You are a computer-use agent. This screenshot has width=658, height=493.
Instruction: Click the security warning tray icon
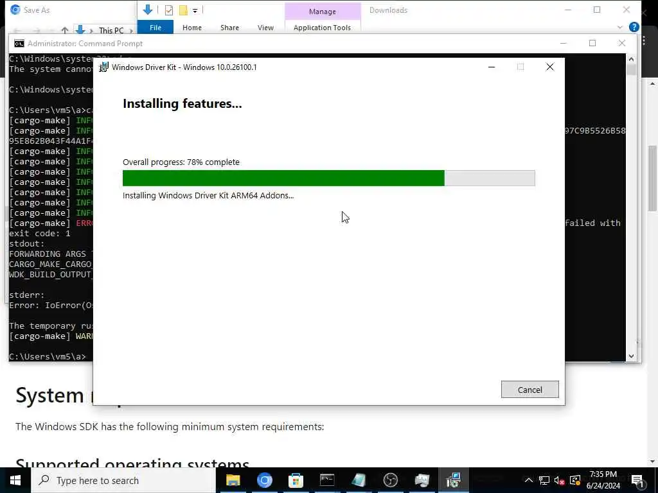[x=575, y=480]
